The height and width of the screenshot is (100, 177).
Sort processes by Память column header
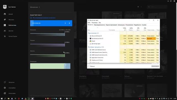[130, 29]
